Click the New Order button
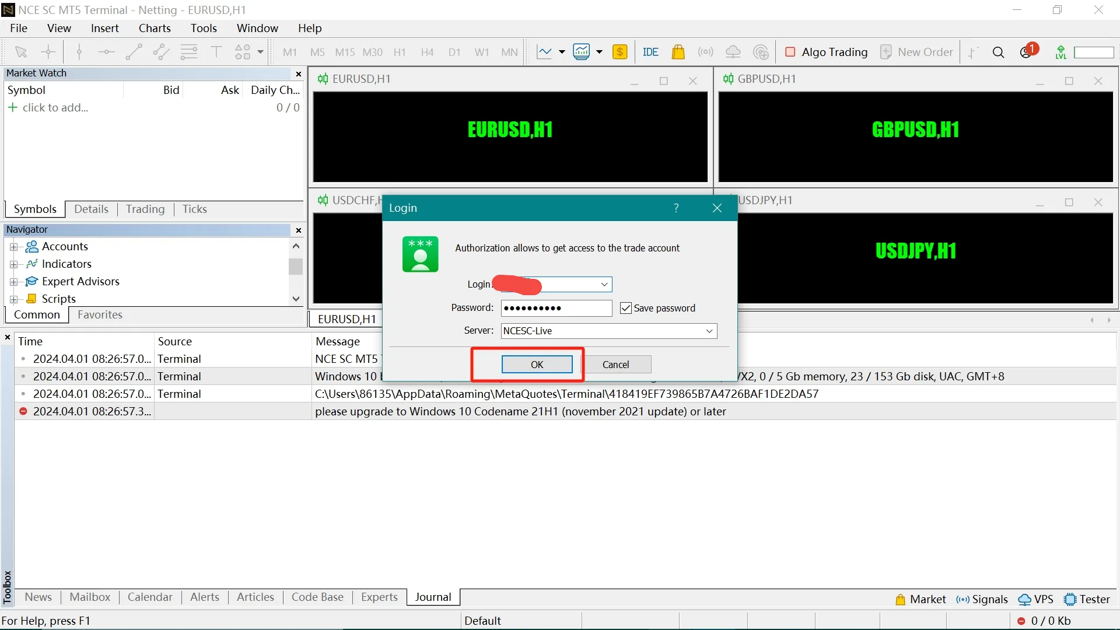 click(916, 52)
